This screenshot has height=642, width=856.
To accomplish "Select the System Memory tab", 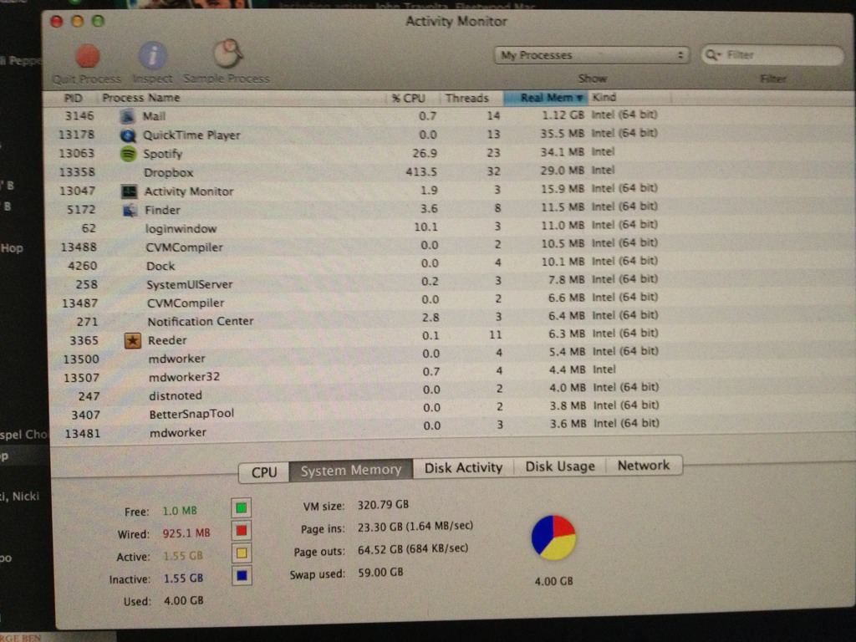I will [351, 470].
